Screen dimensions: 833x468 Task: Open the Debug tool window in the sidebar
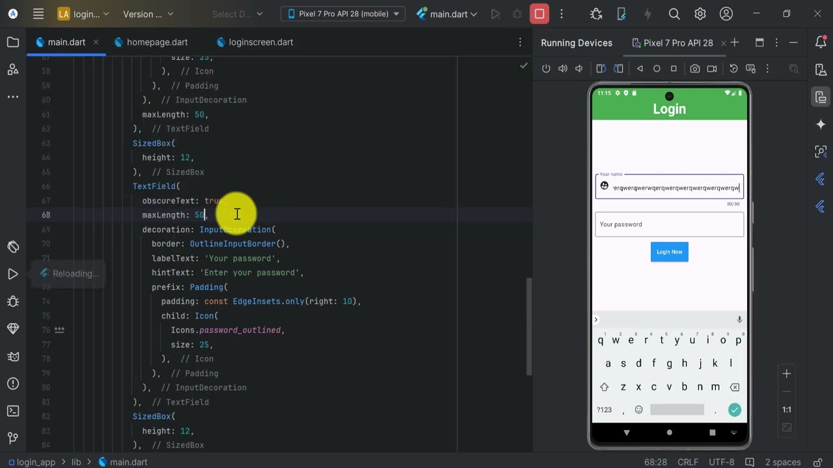coord(13,302)
